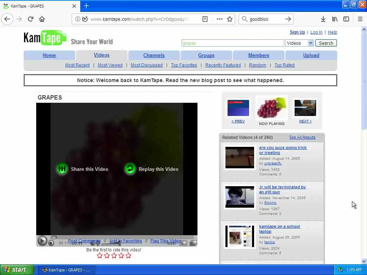Click thumbnail for kamtape on a school laptop
367x275 pixels.
pyautogui.click(x=240, y=236)
